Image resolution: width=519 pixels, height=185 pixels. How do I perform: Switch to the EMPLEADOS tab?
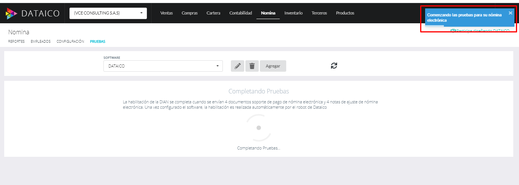pyautogui.click(x=40, y=41)
